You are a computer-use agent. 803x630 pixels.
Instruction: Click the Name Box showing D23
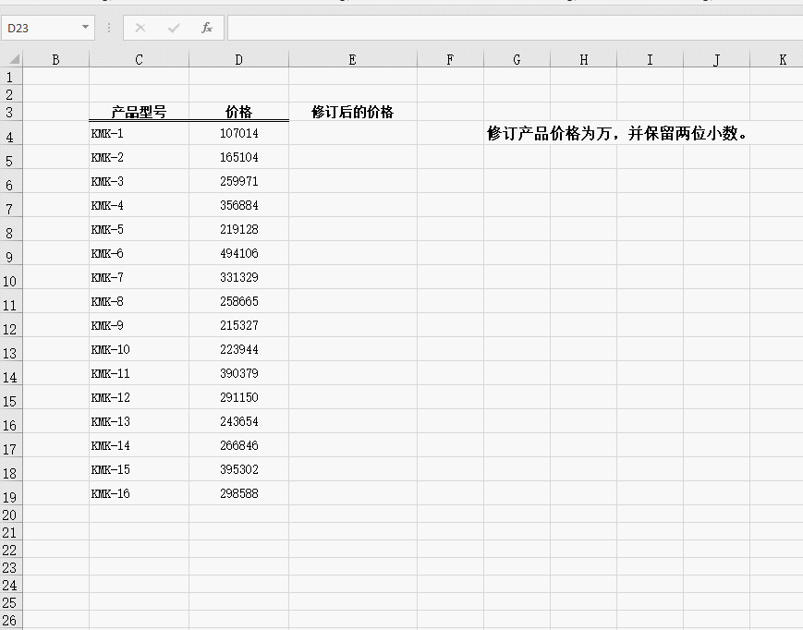pyautogui.click(x=48, y=28)
